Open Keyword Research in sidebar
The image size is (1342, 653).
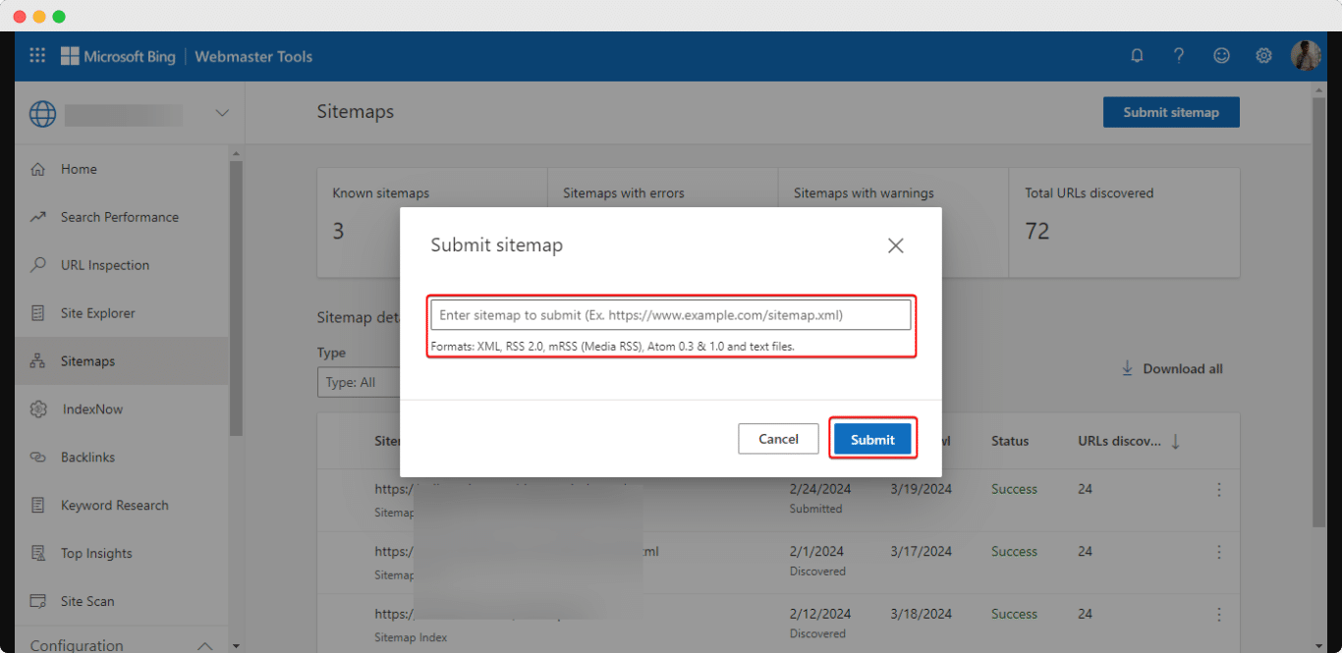pos(114,506)
